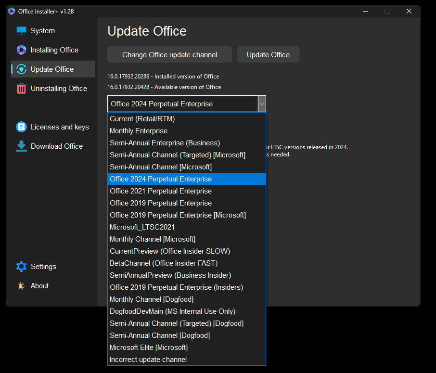Viewport: 436px width, 373px height.
Task: Collapse the update channel dropdown arrow
Action: 262,104
